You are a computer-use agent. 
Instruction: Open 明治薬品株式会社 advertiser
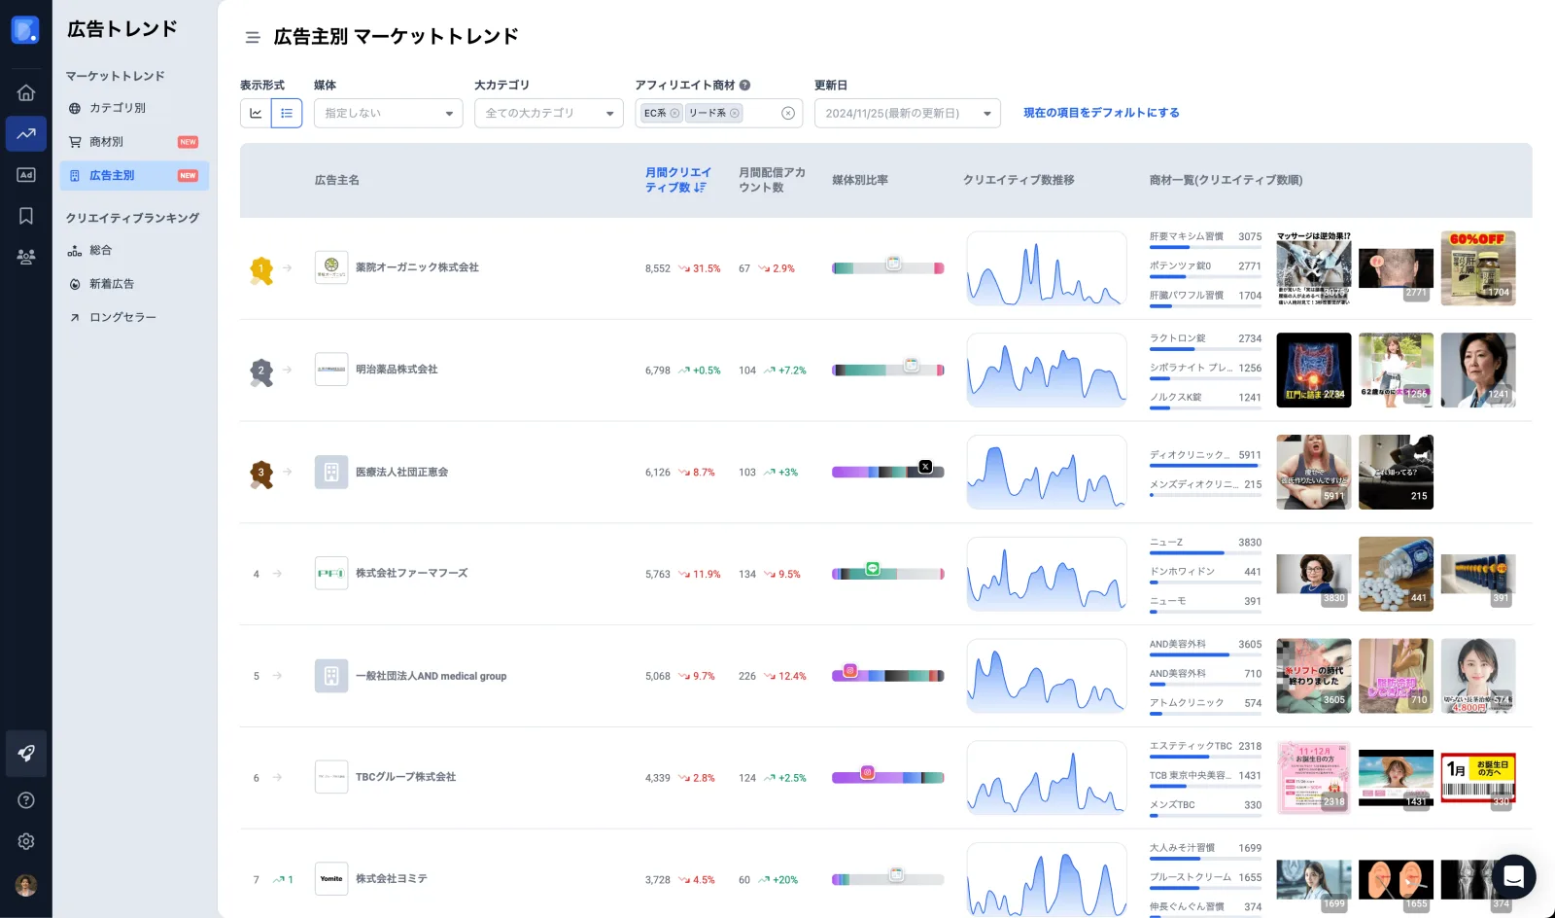click(397, 370)
